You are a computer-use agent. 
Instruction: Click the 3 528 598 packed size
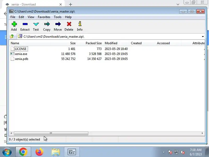tap(95, 54)
